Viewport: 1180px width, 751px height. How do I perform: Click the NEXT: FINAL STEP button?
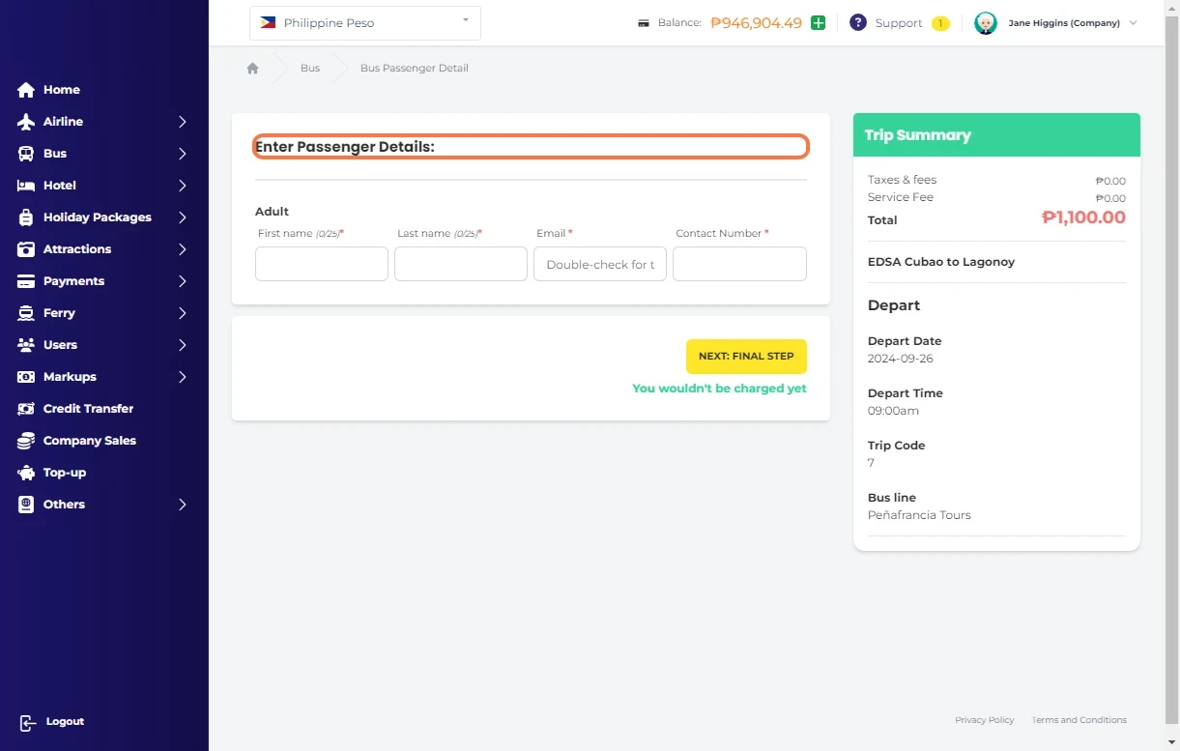[746, 357]
